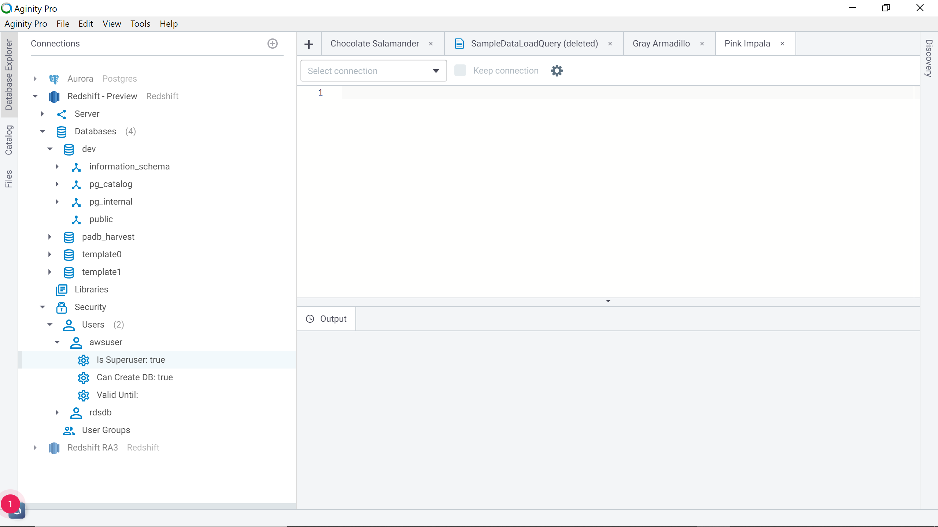Click the add connection plus icon
938x527 pixels.
click(x=272, y=44)
